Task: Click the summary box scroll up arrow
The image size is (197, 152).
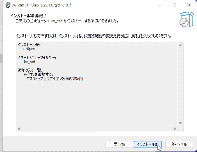Action: pos(180,45)
